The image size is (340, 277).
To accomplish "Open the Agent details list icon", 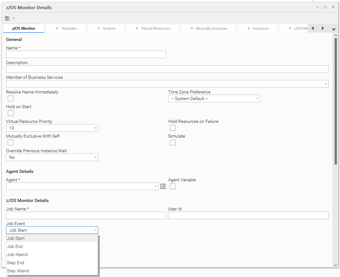I will (x=163, y=186).
